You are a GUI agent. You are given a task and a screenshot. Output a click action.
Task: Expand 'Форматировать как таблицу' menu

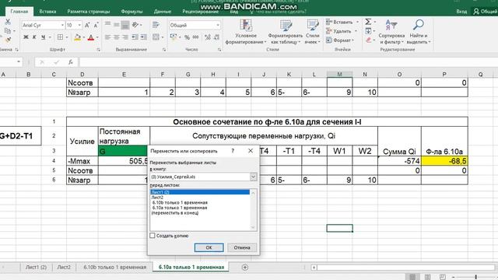tap(285, 33)
